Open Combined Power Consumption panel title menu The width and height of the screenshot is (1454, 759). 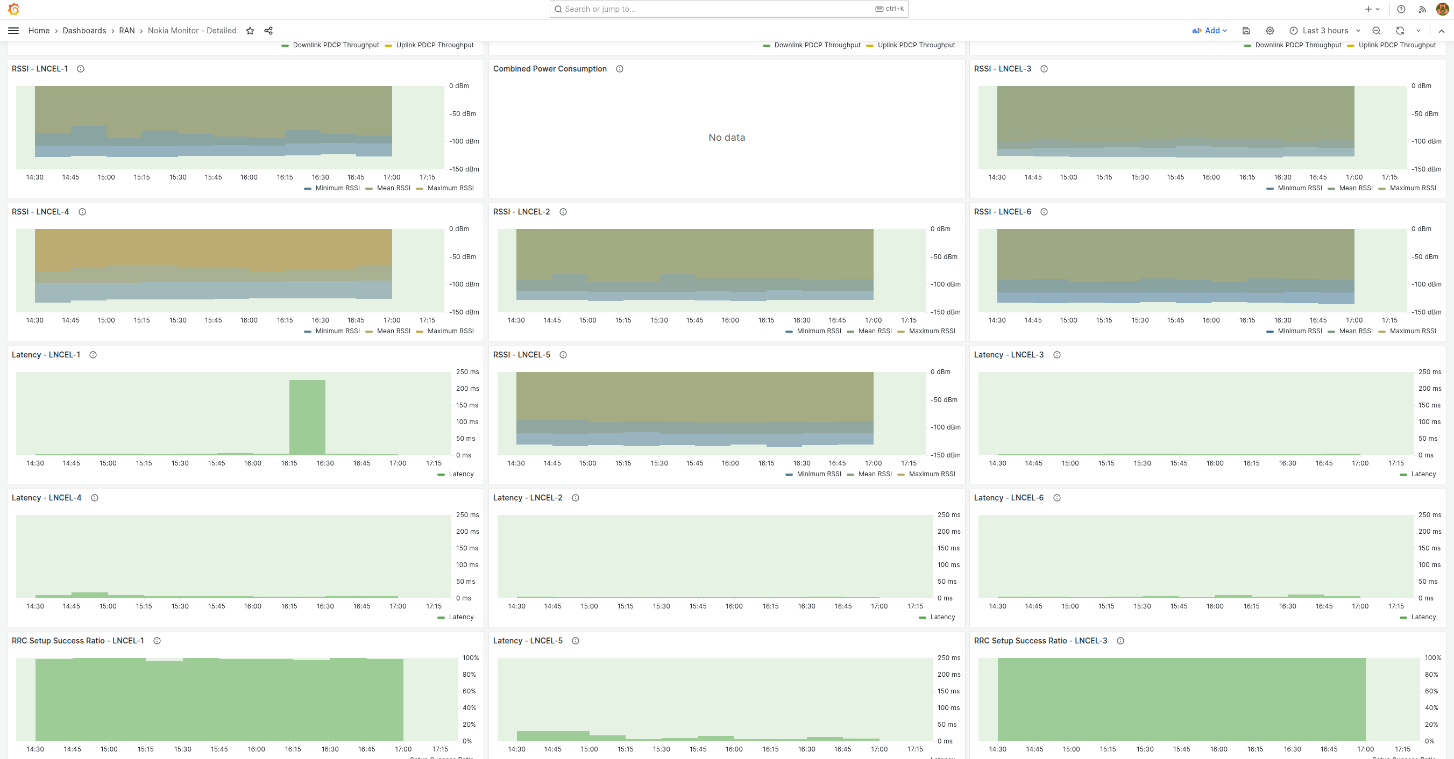tap(550, 69)
